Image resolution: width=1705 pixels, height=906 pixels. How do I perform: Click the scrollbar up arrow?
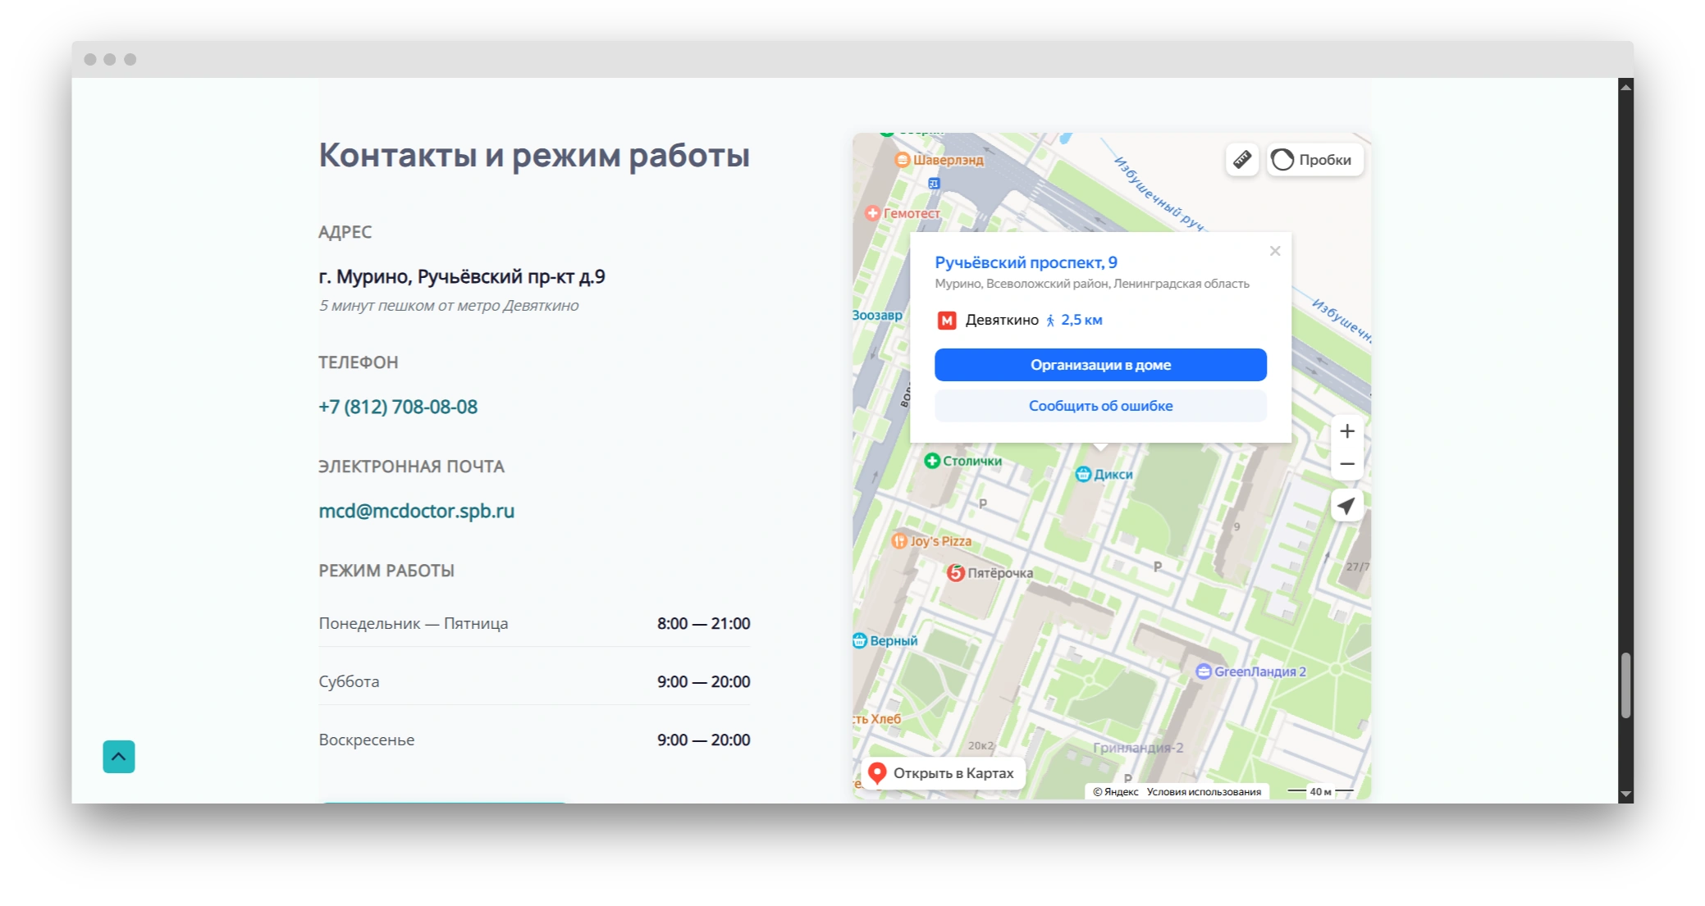tap(1625, 85)
